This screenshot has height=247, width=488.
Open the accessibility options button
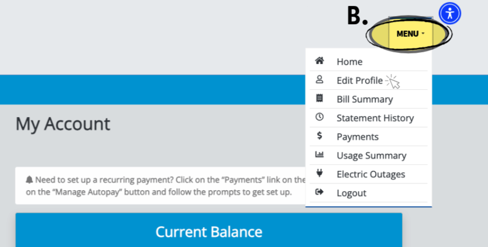[x=449, y=13]
